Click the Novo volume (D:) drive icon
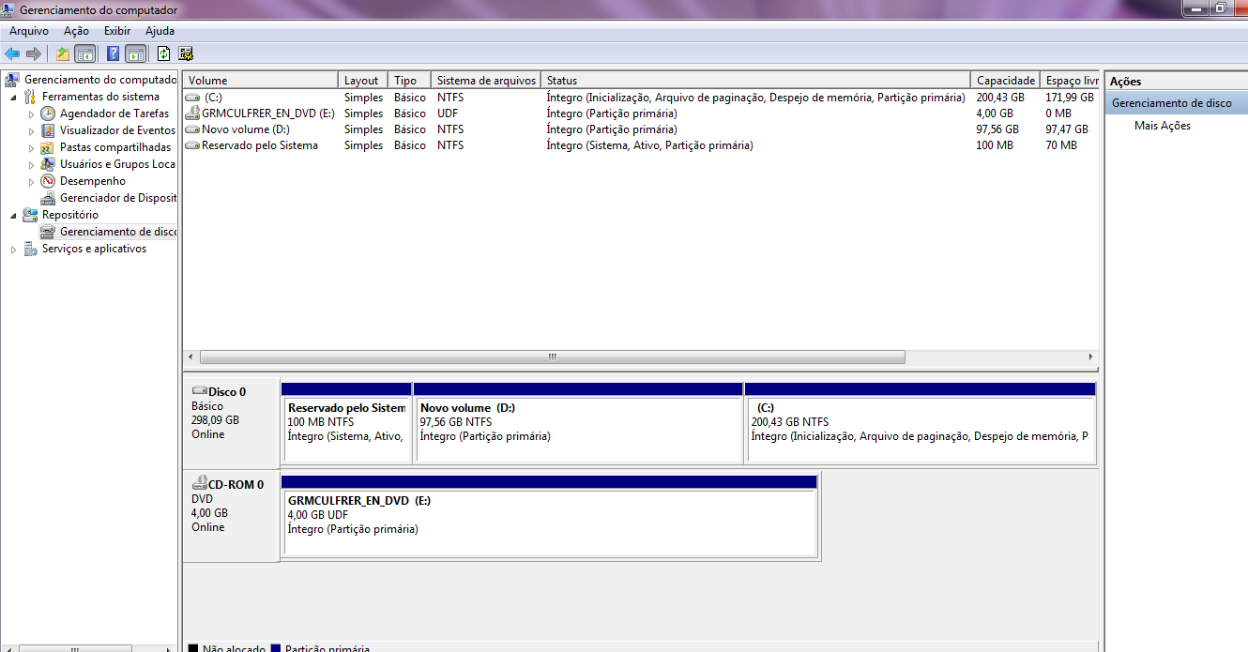This screenshot has height=652, width=1248. (193, 129)
